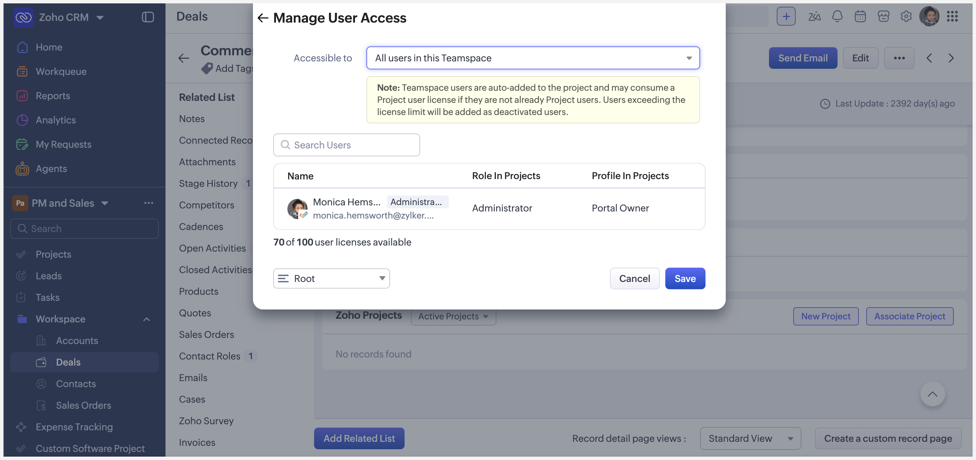This screenshot has height=460, width=976.
Task: Click the Workqueue icon in sidebar
Action: tap(22, 71)
